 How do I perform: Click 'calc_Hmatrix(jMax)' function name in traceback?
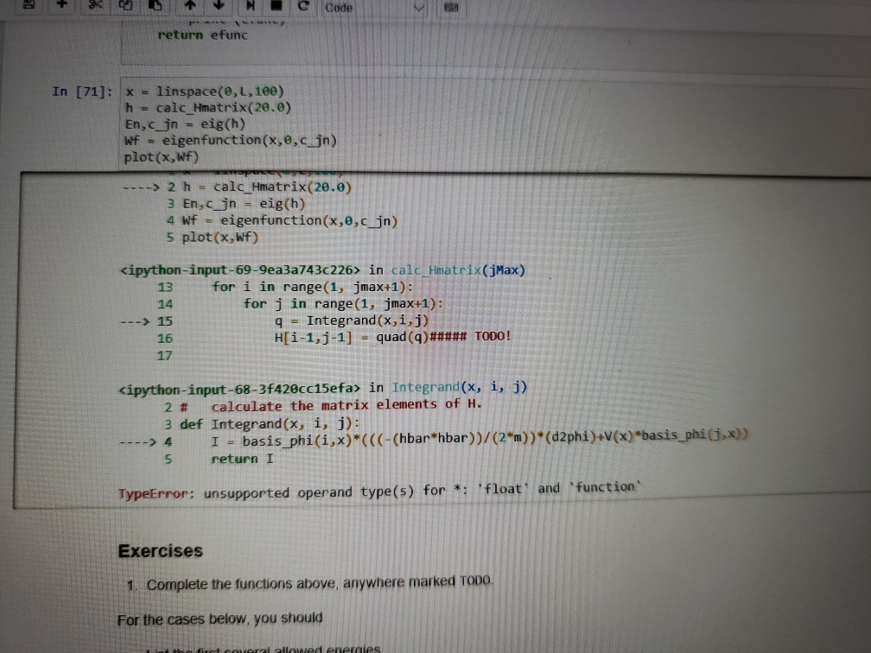(x=458, y=269)
